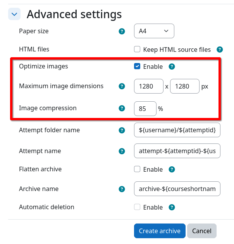Click the Archive name label

tap(39, 189)
